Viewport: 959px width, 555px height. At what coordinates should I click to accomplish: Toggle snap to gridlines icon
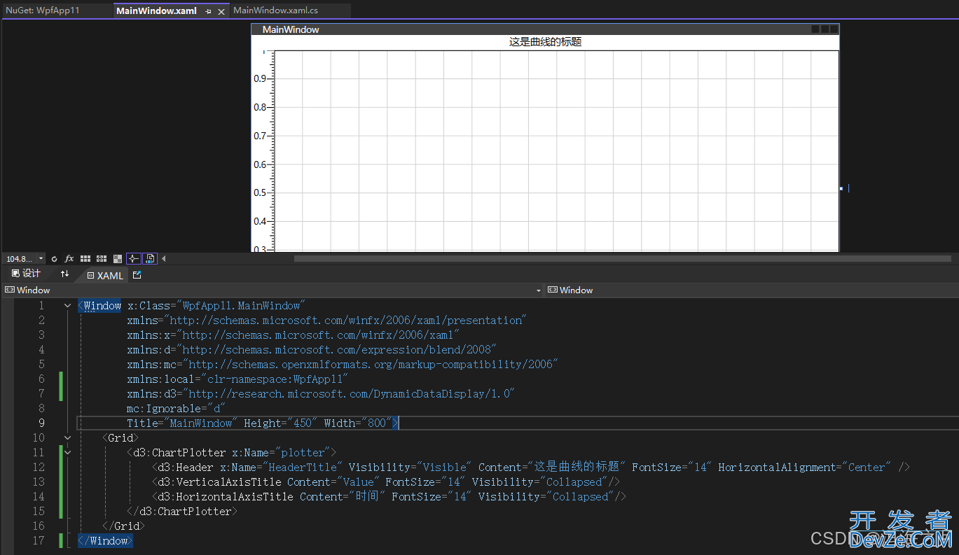(102, 259)
